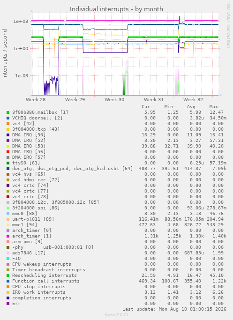Screen dimensions: 233x320
Task: Click the Week 32 axis label
Action: coord(193,100)
